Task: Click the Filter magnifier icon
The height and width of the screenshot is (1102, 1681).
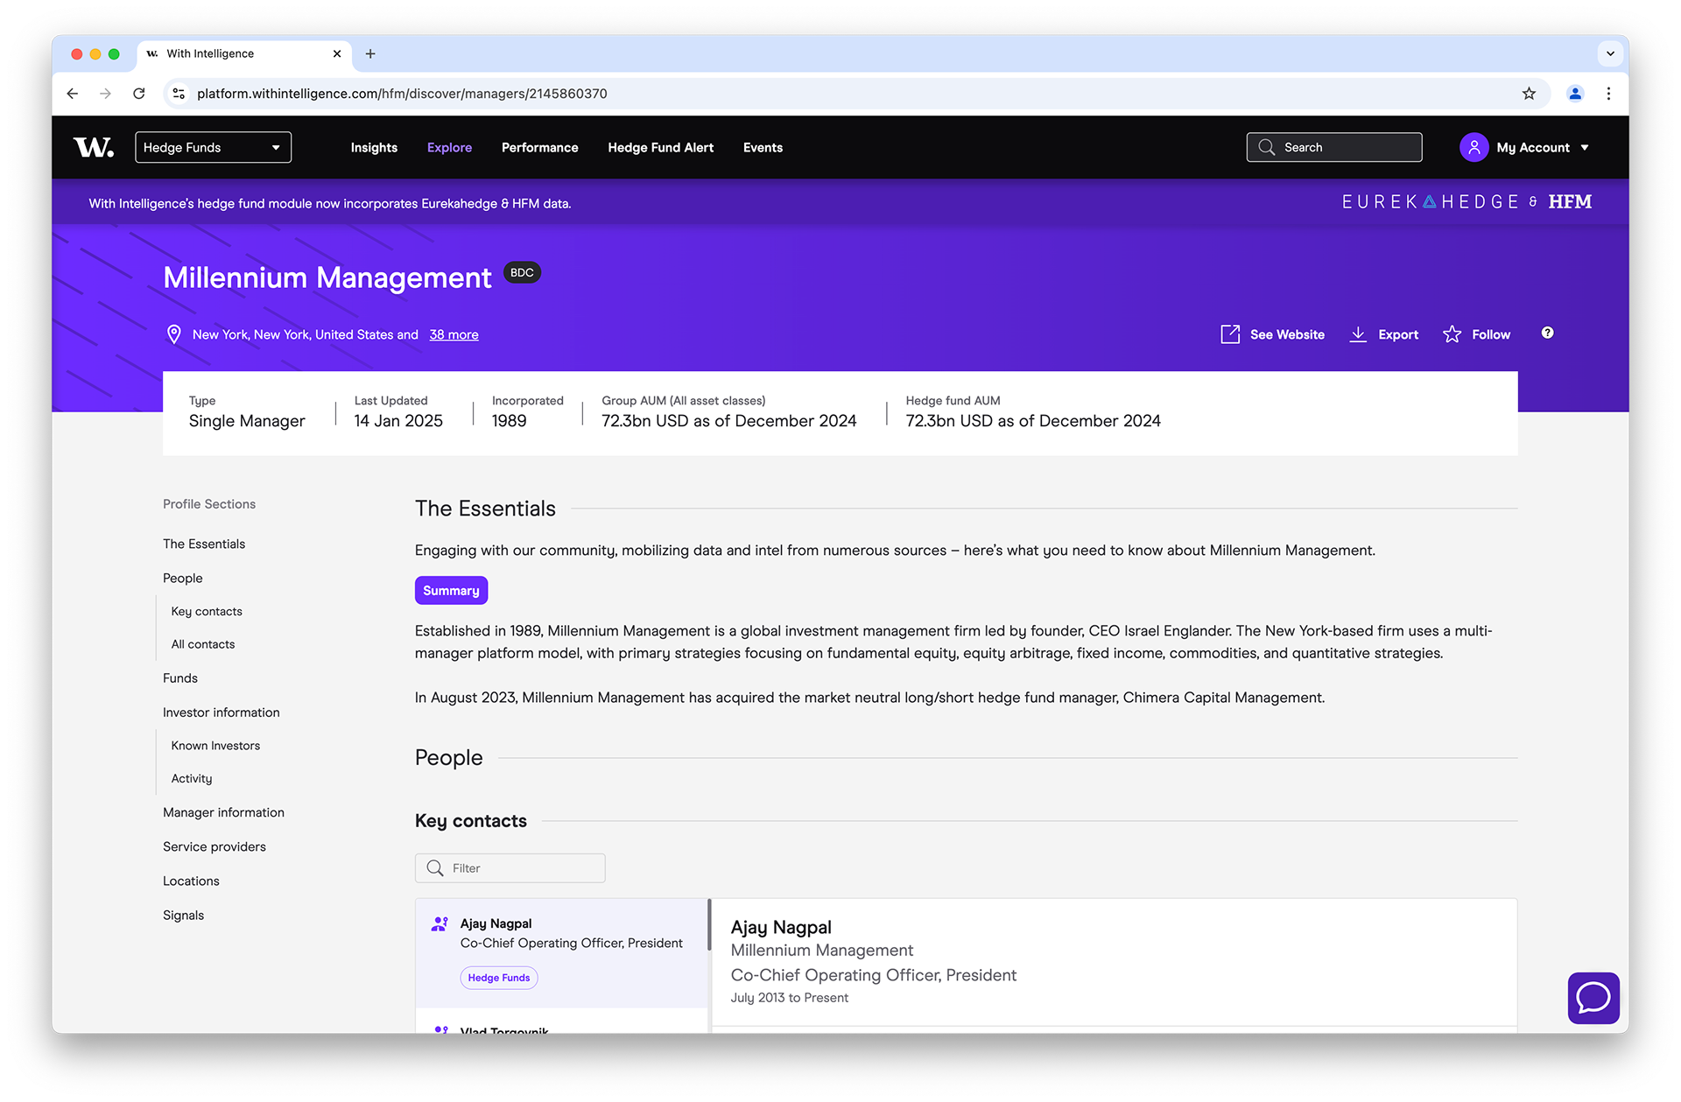Action: coord(435,868)
